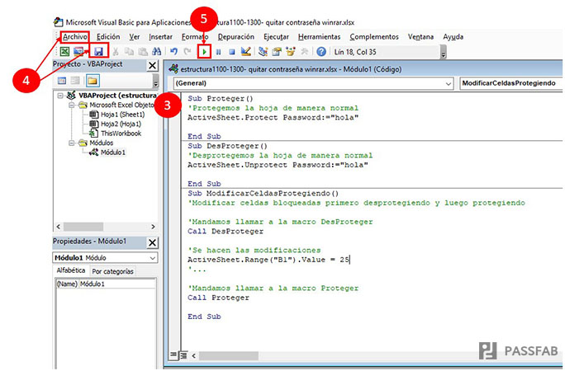565x371 pixels.
Task: Click the Project tree scroll right arrow
Action: coord(153,227)
